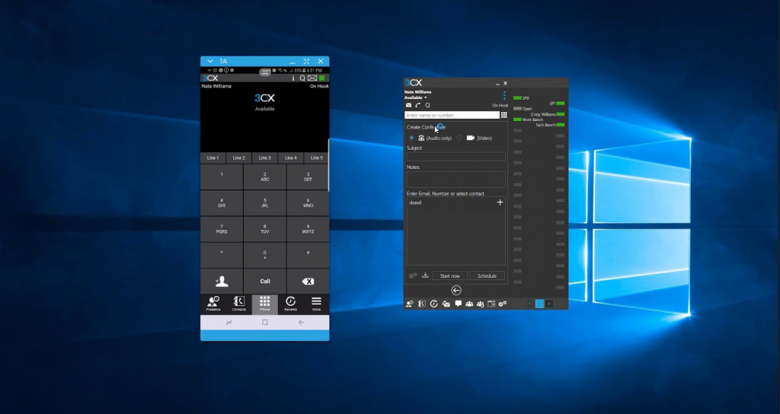Tap the info i icon in phone header
Viewport: 780px width, 414px height.
[x=293, y=78]
